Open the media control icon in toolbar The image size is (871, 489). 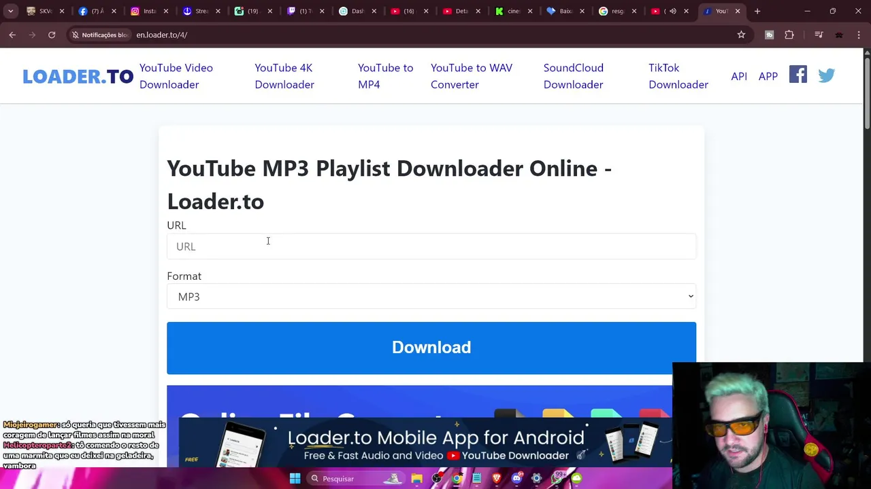819,35
